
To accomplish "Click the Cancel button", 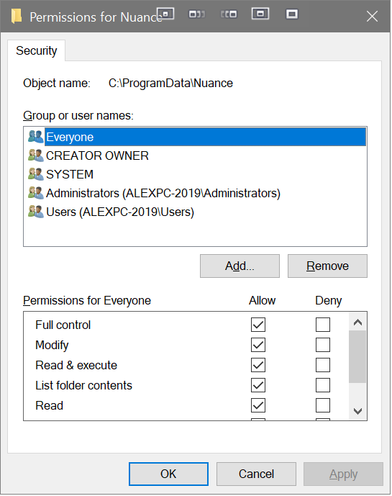I will [x=256, y=474].
